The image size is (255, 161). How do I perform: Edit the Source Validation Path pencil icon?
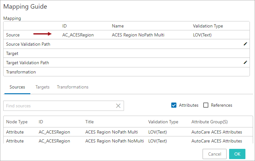(245, 44)
